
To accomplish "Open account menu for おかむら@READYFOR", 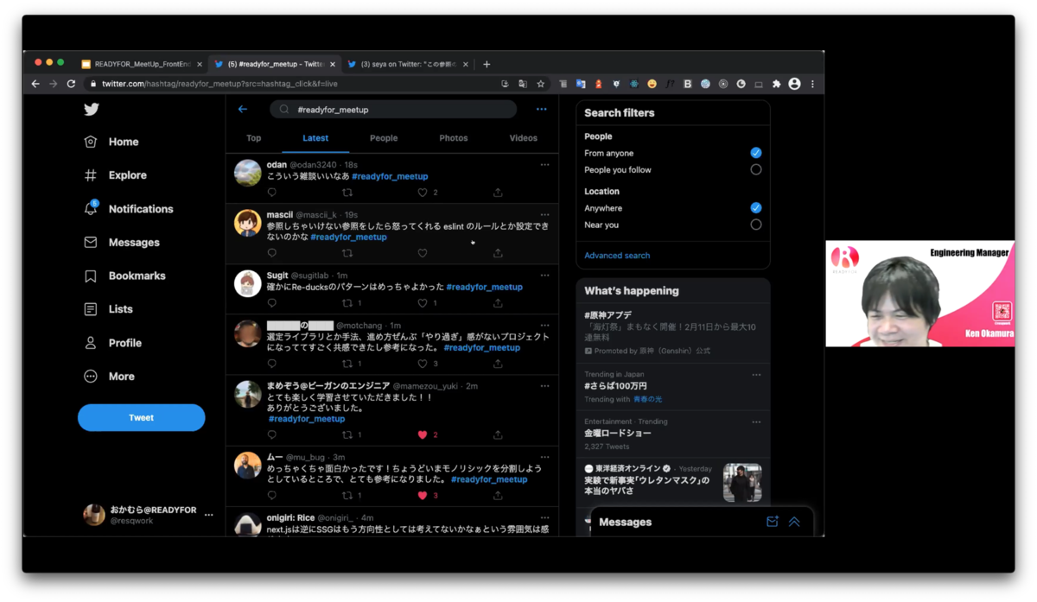I will tap(209, 515).
